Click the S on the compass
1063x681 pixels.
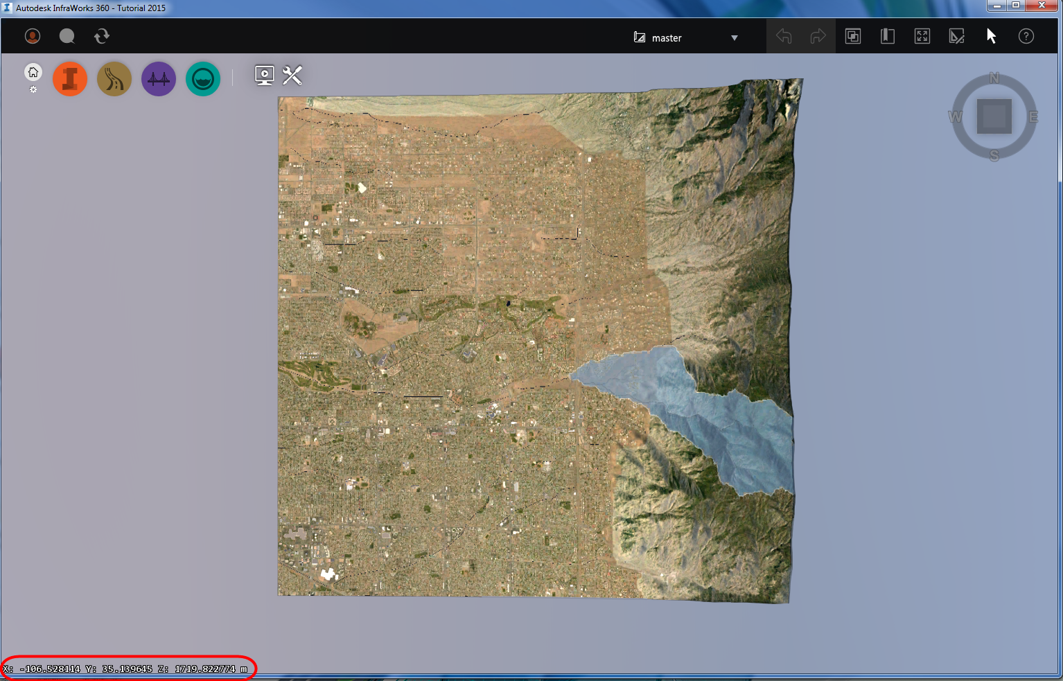(x=994, y=155)
